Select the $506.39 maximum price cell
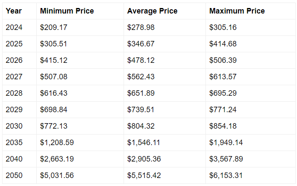 click(251, 60)
